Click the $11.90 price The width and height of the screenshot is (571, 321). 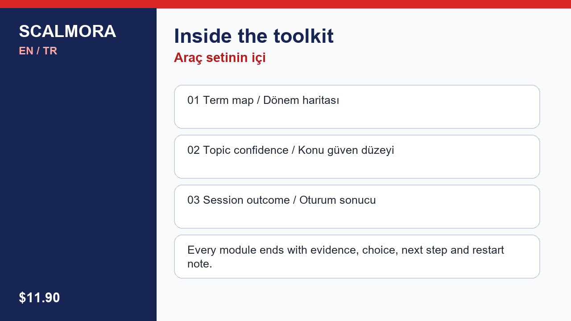[x=39, y=298]
